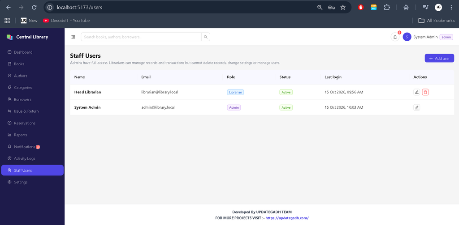Click the Status column header

(x=285, y=77)
